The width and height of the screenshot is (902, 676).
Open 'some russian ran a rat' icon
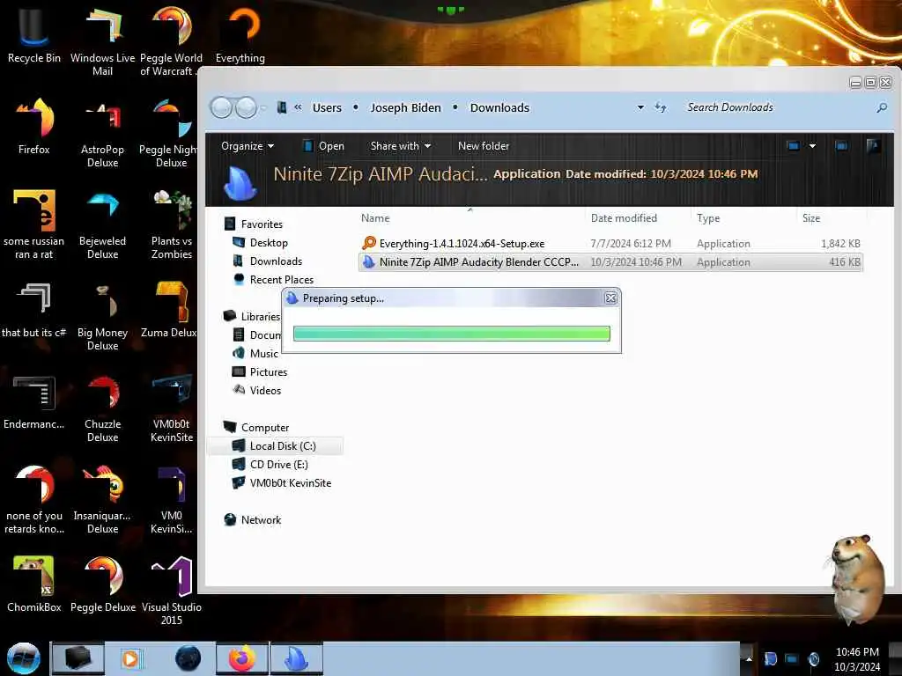click(x=34, y=224)
